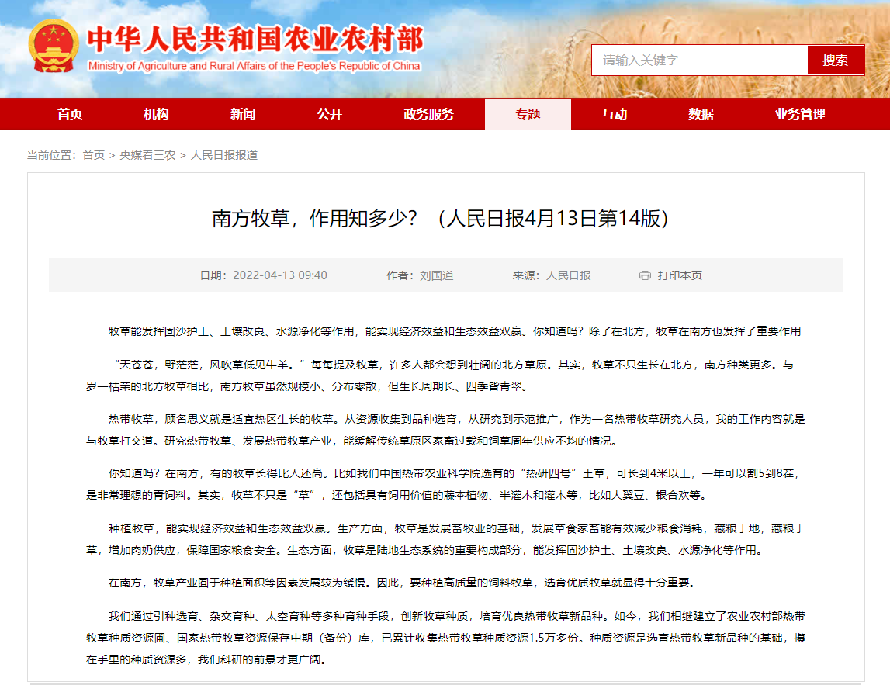Open the 机构 navigation item

click(x=156, y=114)
